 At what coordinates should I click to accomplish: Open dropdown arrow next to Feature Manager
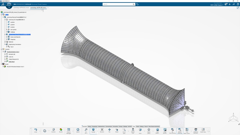tap(73, 131)
